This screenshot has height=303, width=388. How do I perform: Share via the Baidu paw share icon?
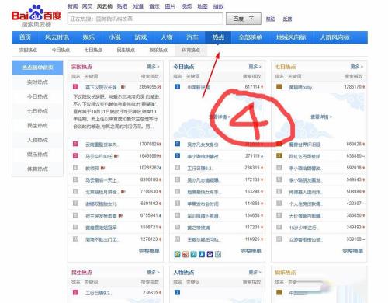210,254
